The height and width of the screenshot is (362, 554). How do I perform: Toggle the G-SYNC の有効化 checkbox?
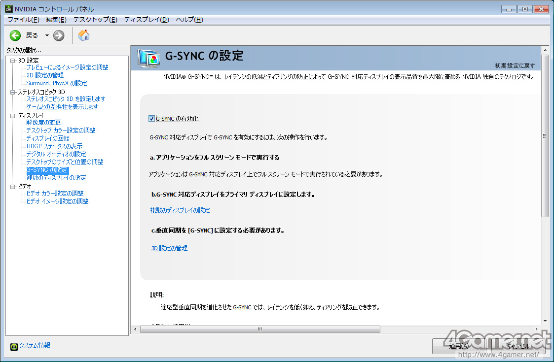click(152, 119)
